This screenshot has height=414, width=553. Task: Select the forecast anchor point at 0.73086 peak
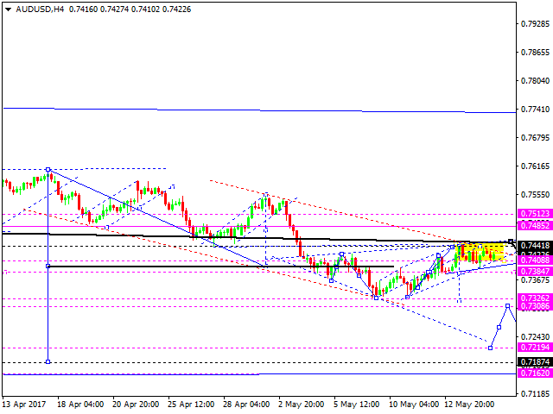point(507,306)
